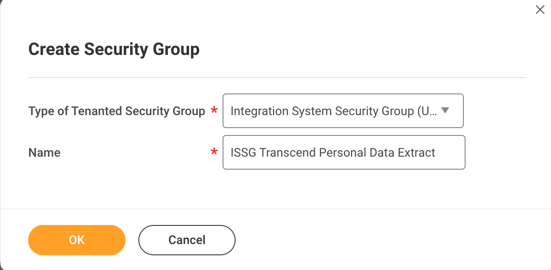
Task: Click the X at the top right corner
Action: point(540,10)
